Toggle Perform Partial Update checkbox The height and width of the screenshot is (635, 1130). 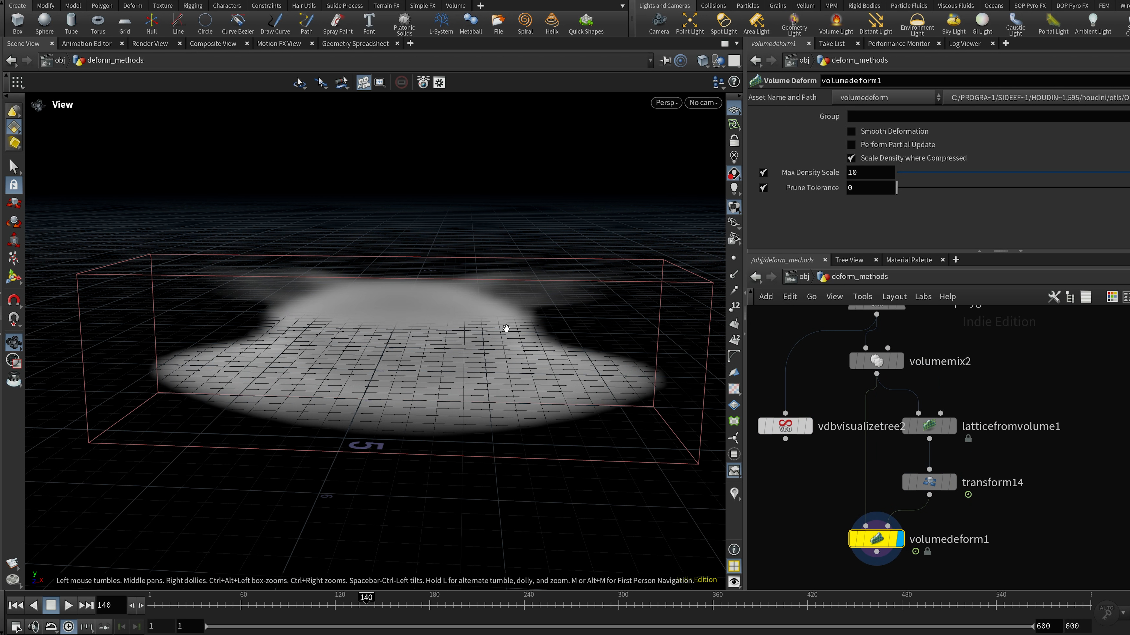[851, 145]
